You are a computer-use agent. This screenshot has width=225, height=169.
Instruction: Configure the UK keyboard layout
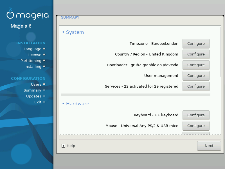(x=196, y=115)
